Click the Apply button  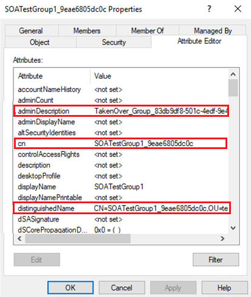tap(173, 287)
